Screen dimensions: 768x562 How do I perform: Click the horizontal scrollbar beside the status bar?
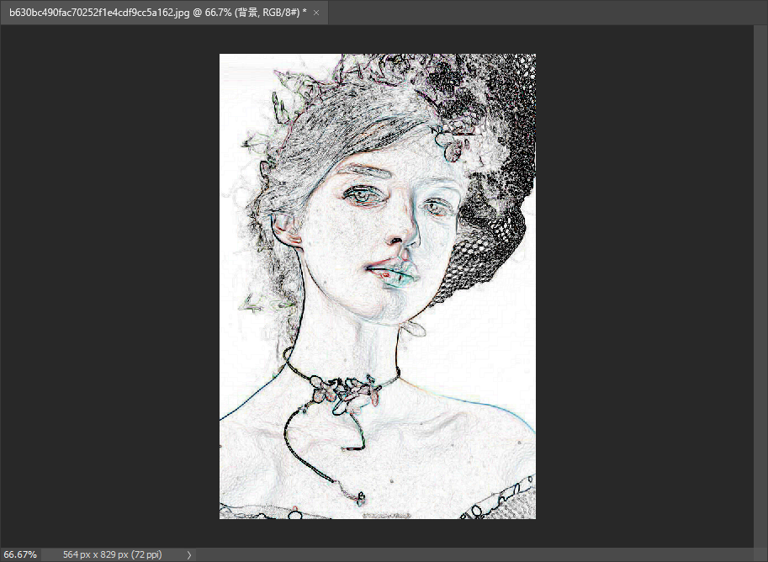pyautogui.click(x=474, y=554)
